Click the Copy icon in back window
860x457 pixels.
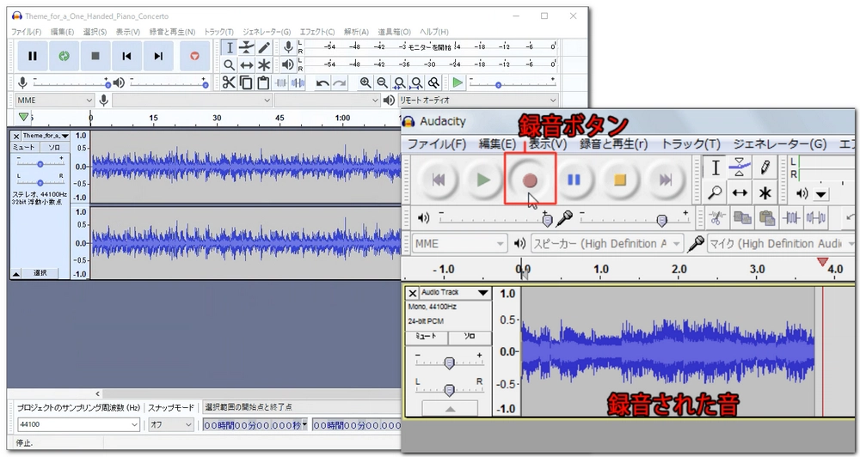(246, 82)
